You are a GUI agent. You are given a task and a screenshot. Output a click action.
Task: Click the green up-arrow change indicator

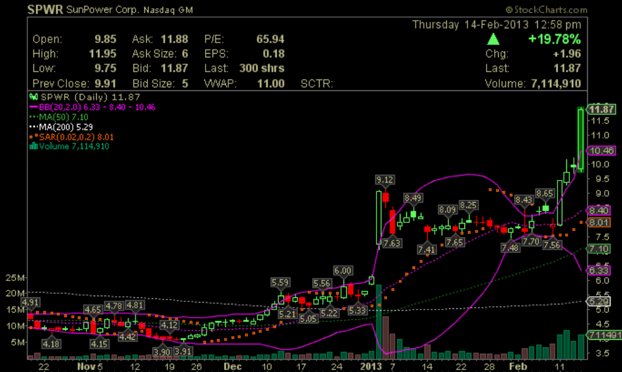coord(493,39)
